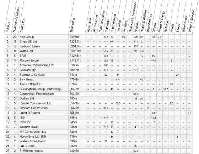Click the £204.5m total value
Screen dimensions: 199x154
pos(75,46)
